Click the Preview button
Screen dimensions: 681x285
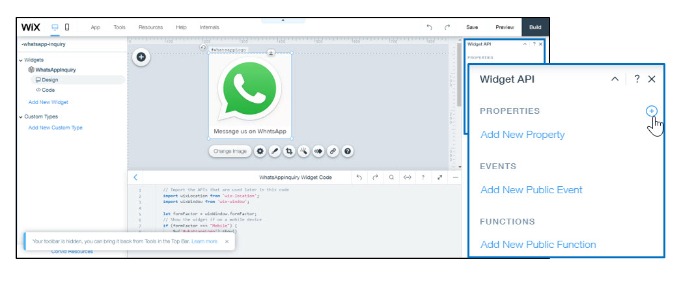[505, 27]
